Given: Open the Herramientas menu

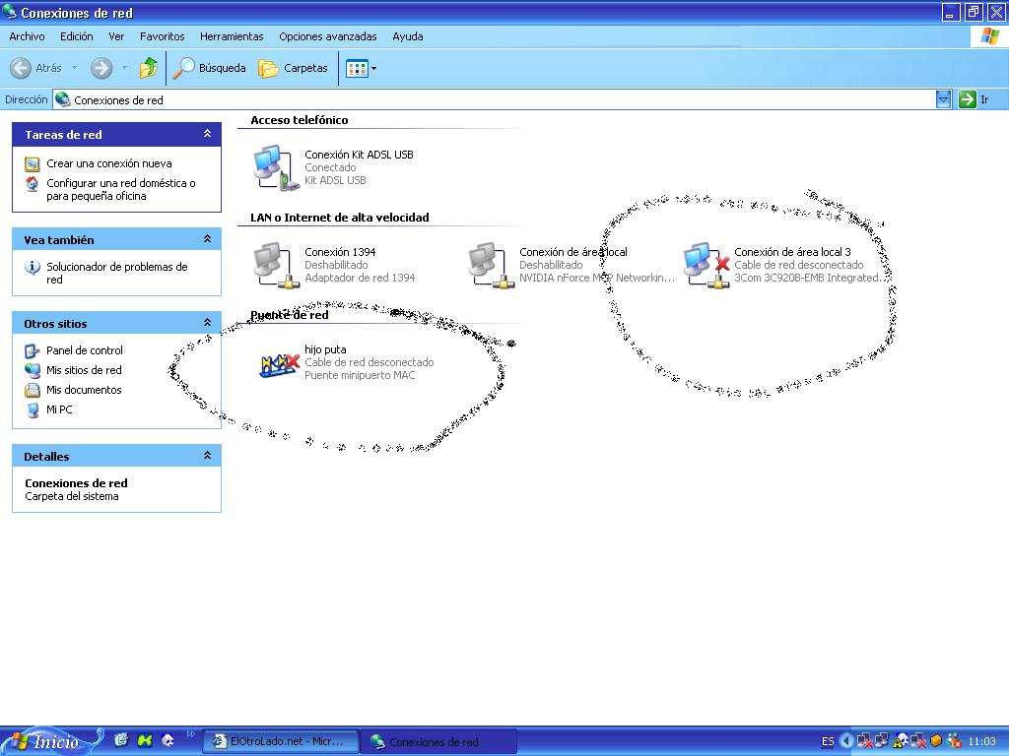Looking at the screenshot, I should (x=232, y=36).
